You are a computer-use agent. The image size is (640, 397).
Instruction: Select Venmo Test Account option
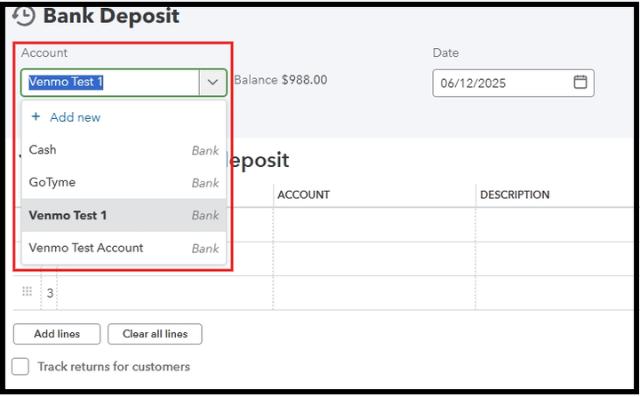pyautogui.click(x=86, y=248)
